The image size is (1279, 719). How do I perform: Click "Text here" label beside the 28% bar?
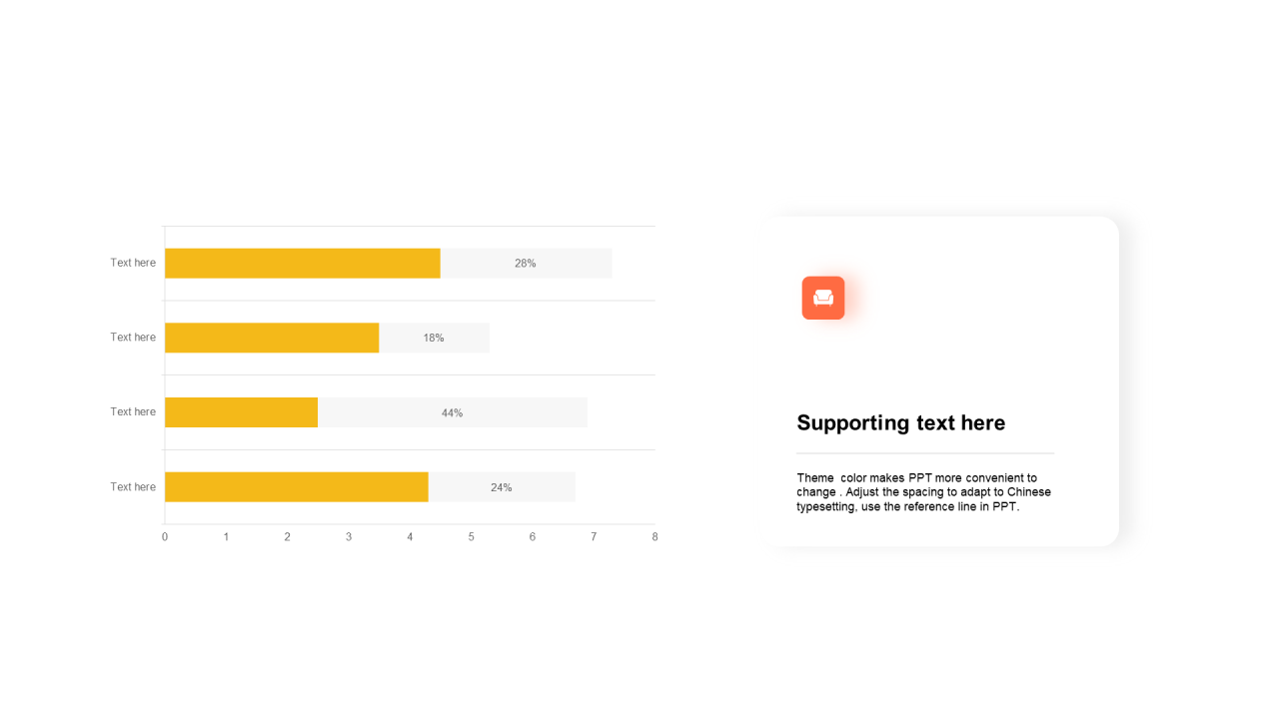pos(133,263)
